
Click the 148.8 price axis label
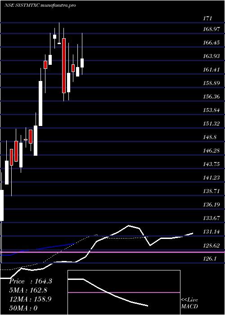210,137
